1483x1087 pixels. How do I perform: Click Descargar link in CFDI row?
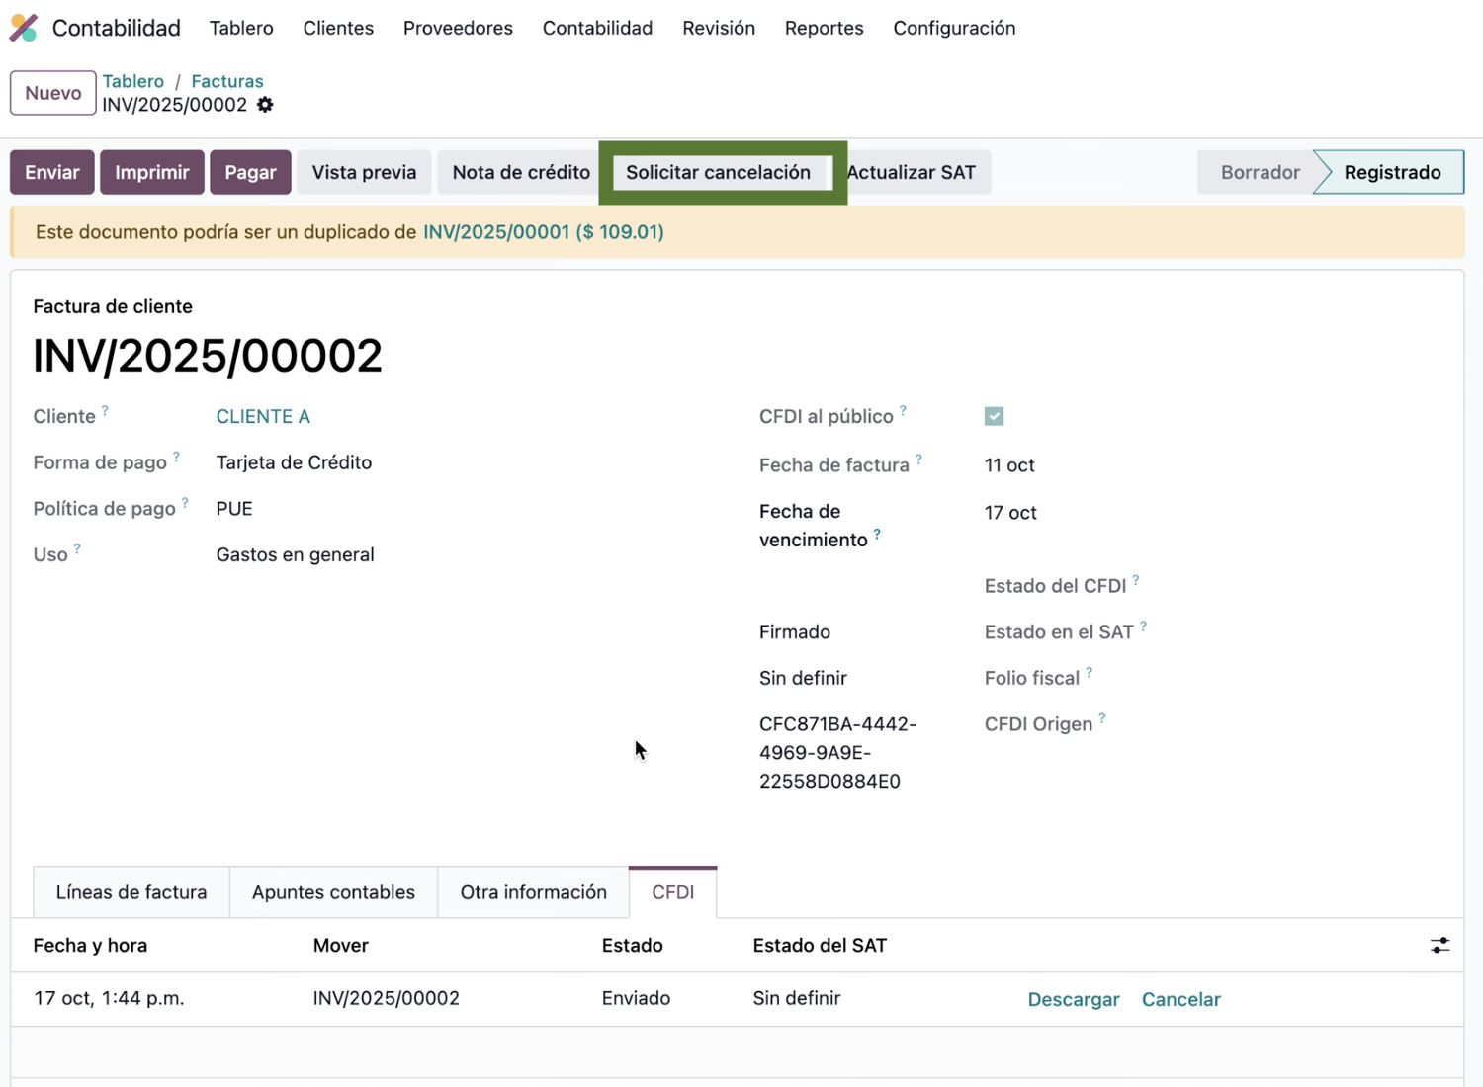tap(1073, 999)
